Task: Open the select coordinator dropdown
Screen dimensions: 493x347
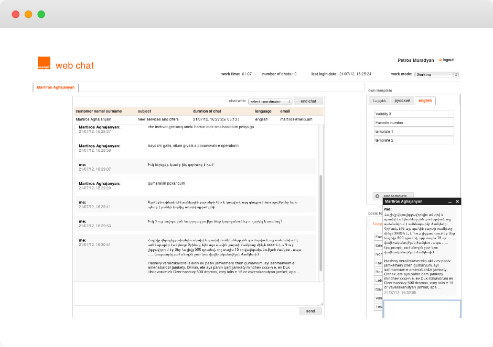Action: [x=271, y=102]
